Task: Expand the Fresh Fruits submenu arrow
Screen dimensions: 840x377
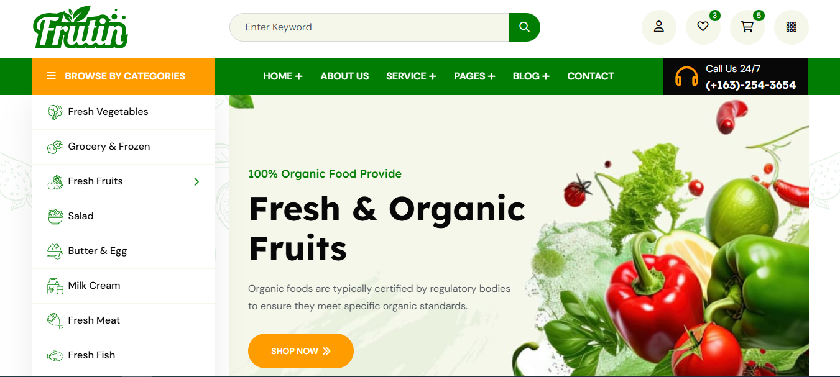Action: (x=196, y=181)
